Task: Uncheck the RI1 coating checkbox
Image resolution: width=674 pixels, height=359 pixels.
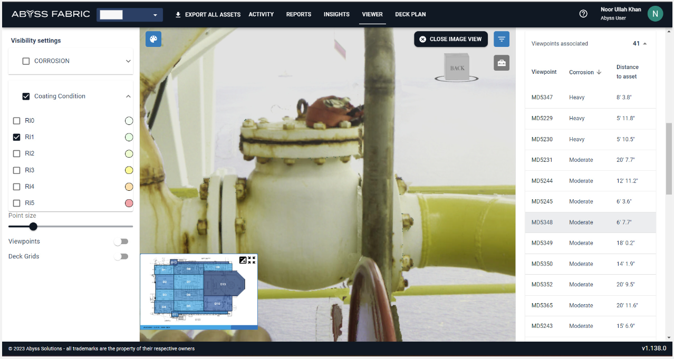Action: coord(17,137)
